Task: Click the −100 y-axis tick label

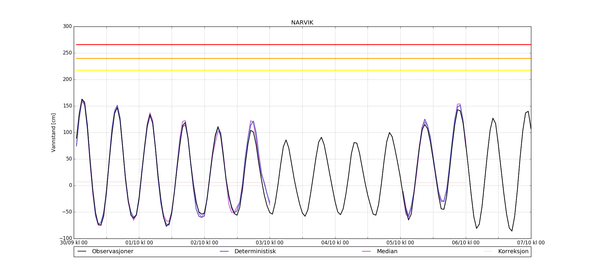Action: point(65,238)
